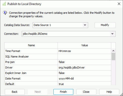
Task: Select the org.hsqldb.jdbcDriver value cell
Action: coord(85,67)
